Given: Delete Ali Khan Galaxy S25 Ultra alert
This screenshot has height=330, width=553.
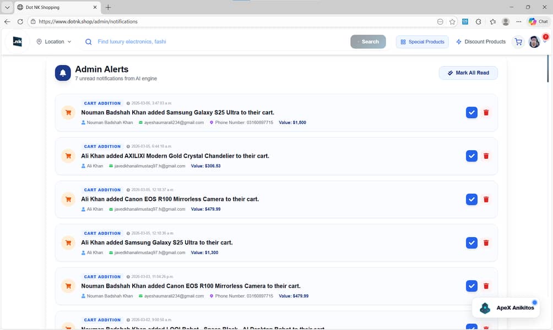Looking at the screenshot, I should pyautogui.click(x=486, y=243).
